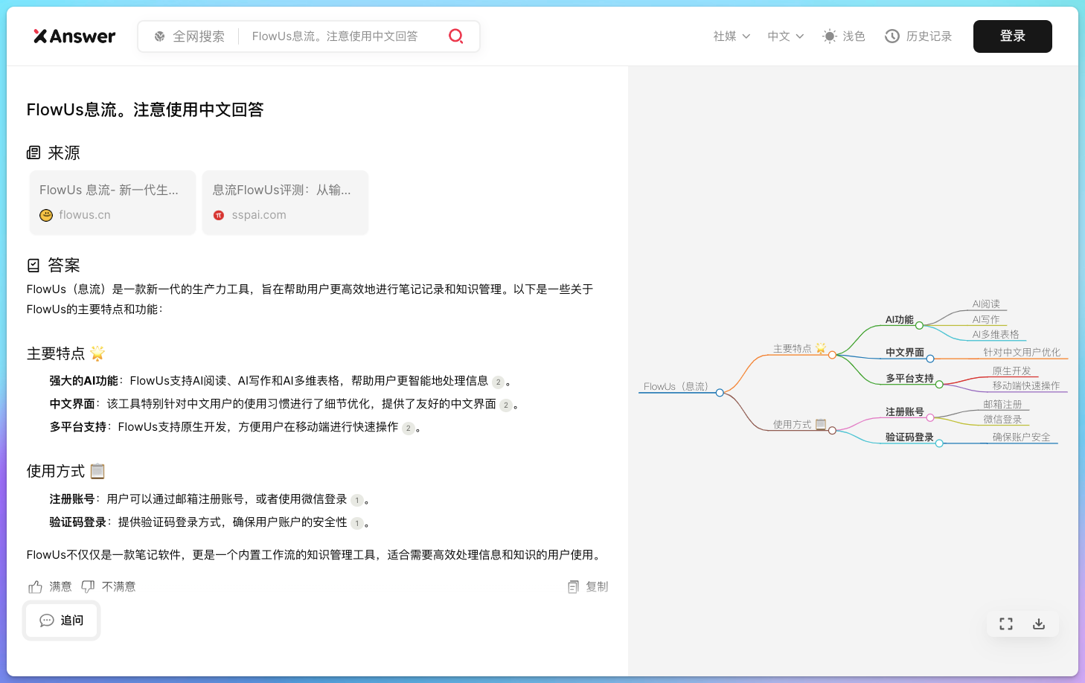Click the thumbs-up 满意 icon
The width and height of the screenshot is (1085, 683).
(x=35, y=587)
